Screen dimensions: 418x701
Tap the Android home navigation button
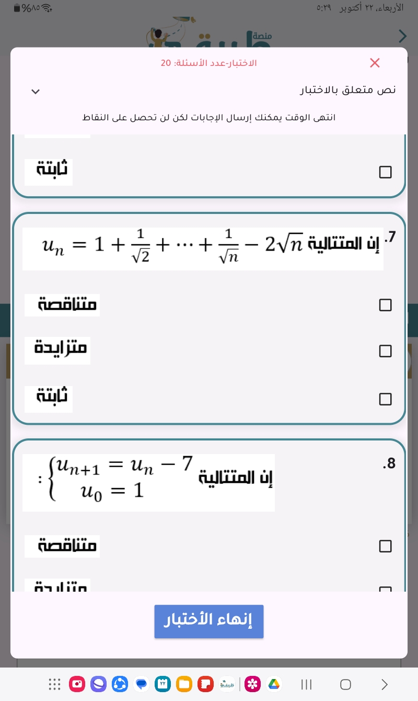coord(345,684)
